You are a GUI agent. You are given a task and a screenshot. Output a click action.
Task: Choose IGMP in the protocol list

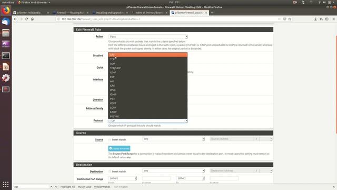click(147, 94)
